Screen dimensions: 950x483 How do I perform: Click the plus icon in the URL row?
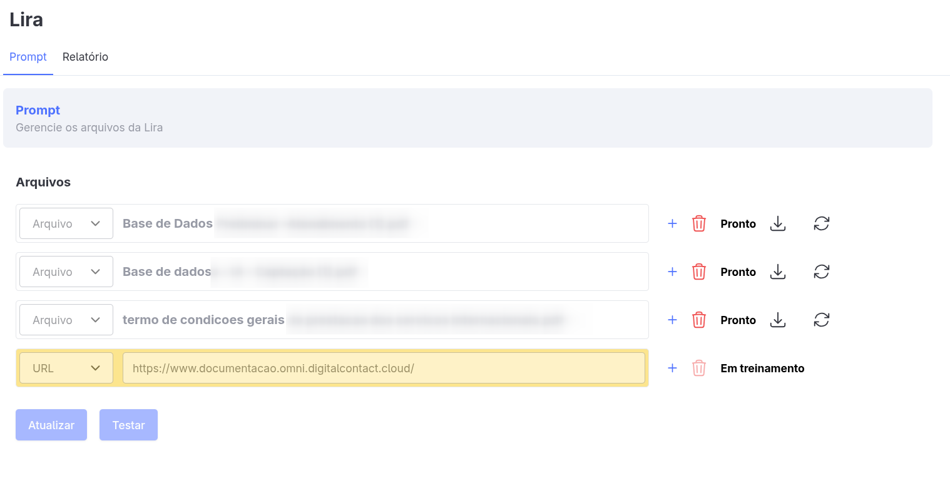click(x=672, y=368)
